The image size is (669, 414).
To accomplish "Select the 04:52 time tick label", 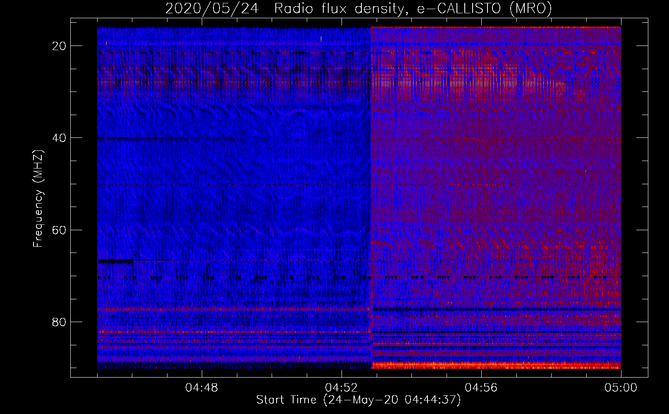I will click(x=342, y=388).
